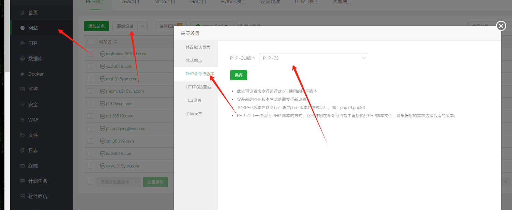The width and height of the screenshot is (512, 210).
Task: Click the nginx1.24.0 status button
Action: 211,26
